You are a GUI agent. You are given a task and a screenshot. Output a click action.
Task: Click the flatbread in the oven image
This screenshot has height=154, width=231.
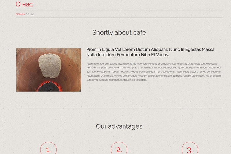pyautogui.click(x=50, y=66)
